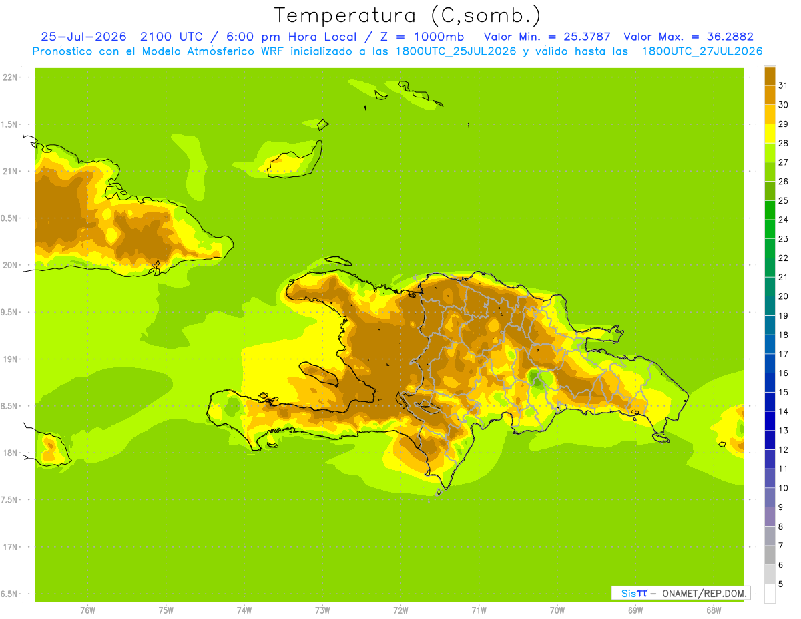
Task: Click the "19N" latitude label
Action: point(9,359)
